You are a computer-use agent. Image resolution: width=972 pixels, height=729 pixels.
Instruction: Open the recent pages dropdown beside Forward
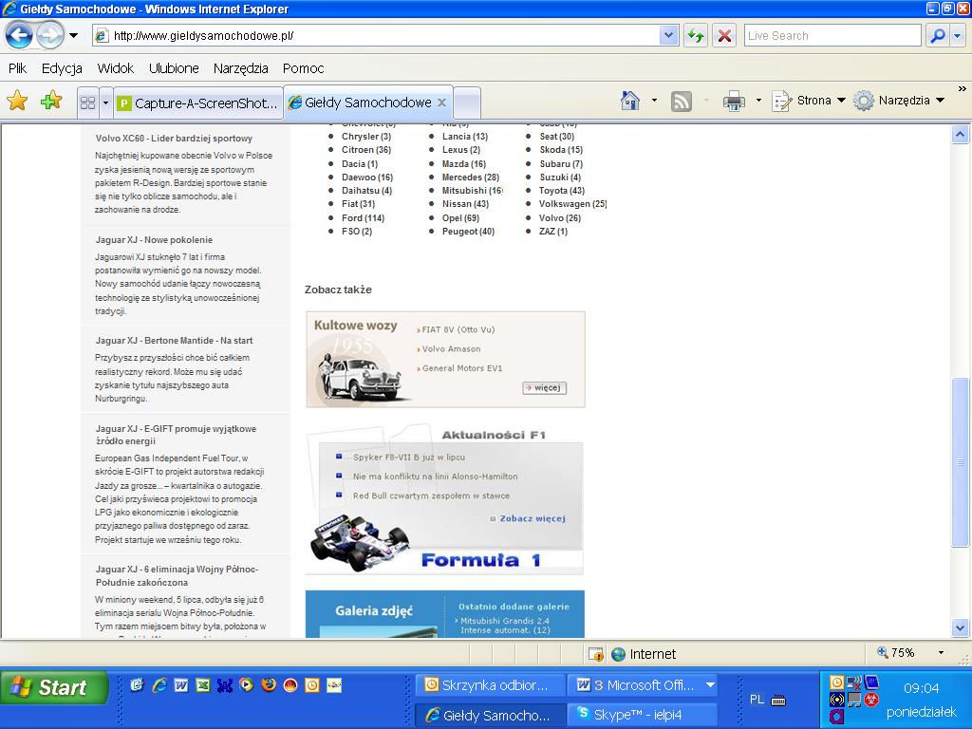click(74, 35)
